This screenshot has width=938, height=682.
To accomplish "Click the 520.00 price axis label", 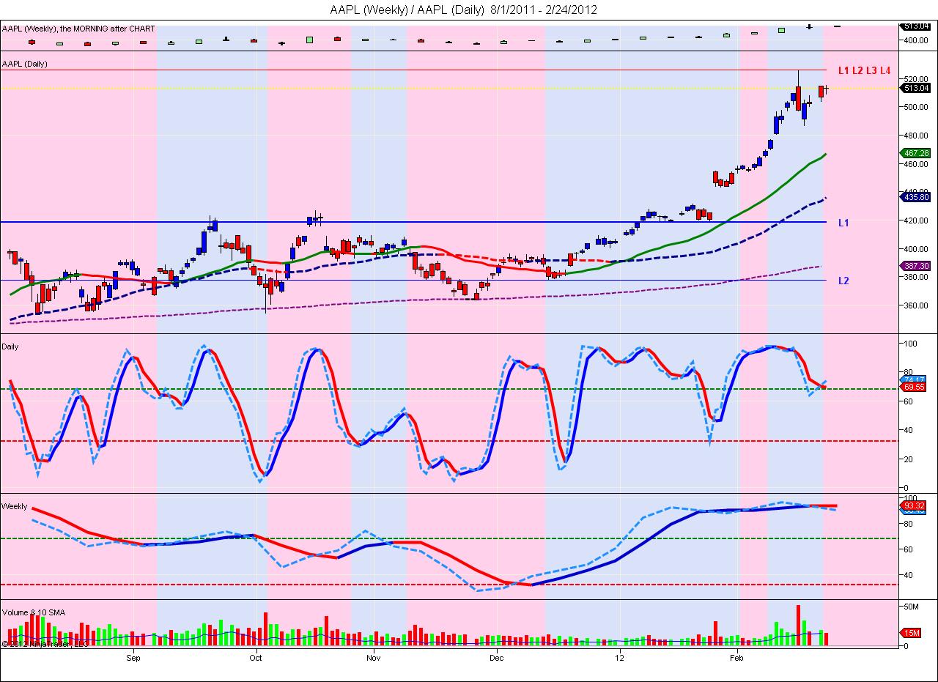I will [x=917, y=78].
